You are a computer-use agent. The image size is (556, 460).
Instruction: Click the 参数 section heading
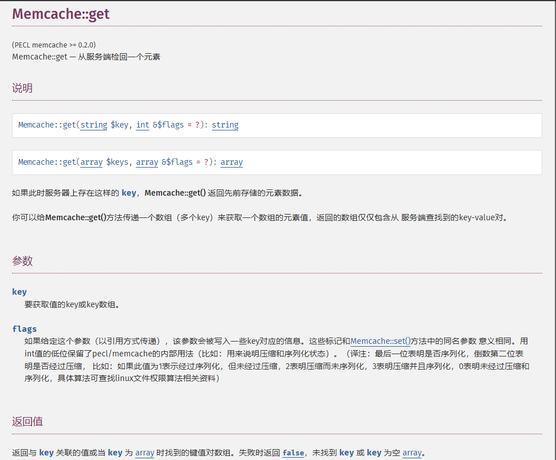click(x=22, y=260)
